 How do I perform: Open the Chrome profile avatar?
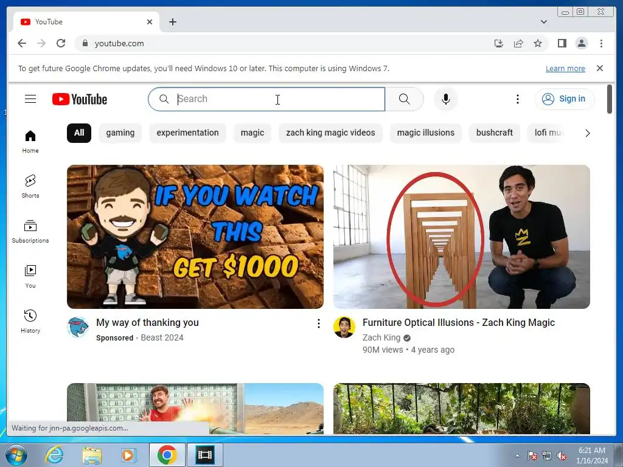point(581,43)
